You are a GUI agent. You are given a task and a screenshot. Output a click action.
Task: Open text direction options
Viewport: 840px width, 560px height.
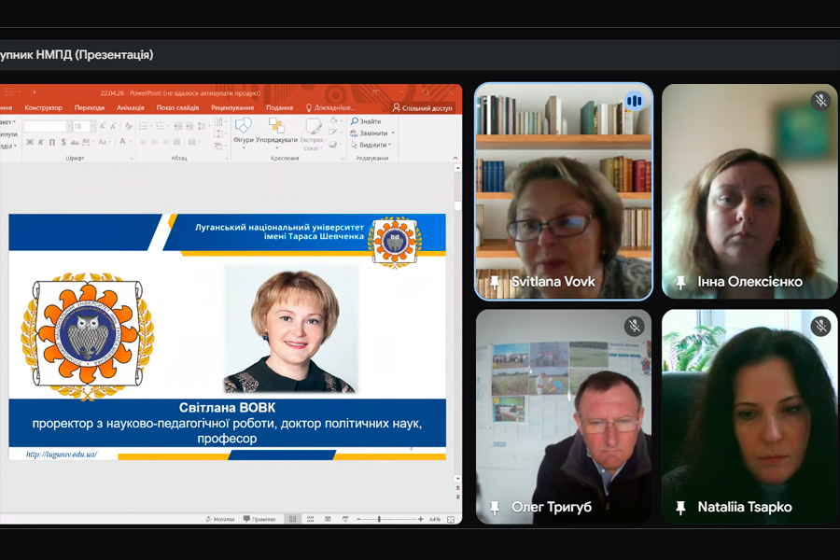[x=218, y=121]
